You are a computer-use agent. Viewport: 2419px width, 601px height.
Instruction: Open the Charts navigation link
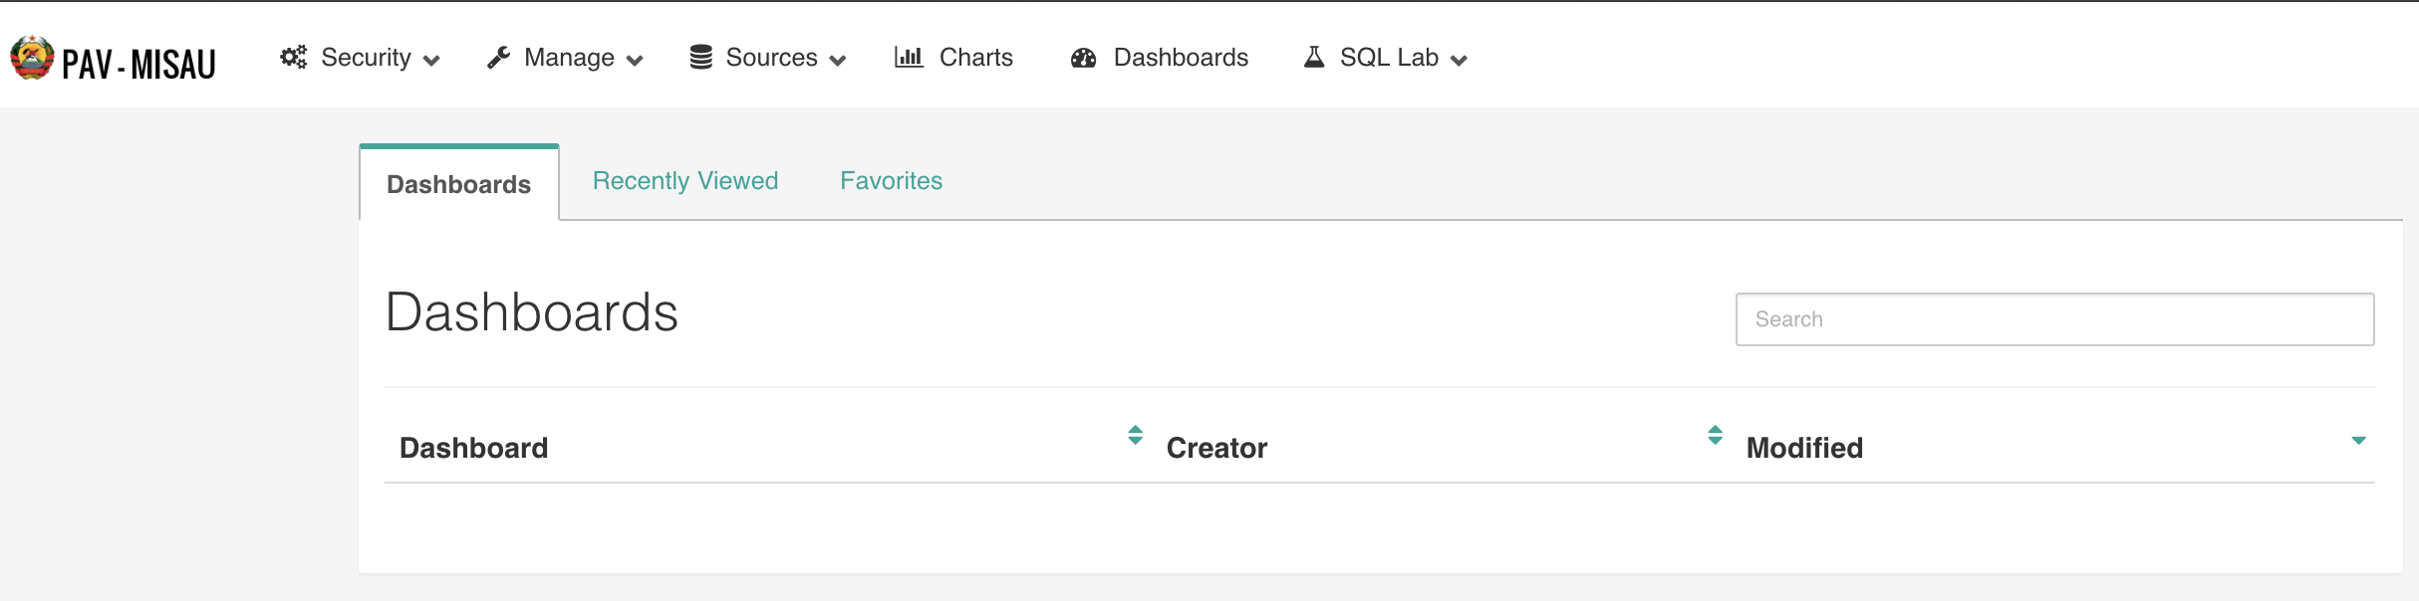(x=975, y=58)
